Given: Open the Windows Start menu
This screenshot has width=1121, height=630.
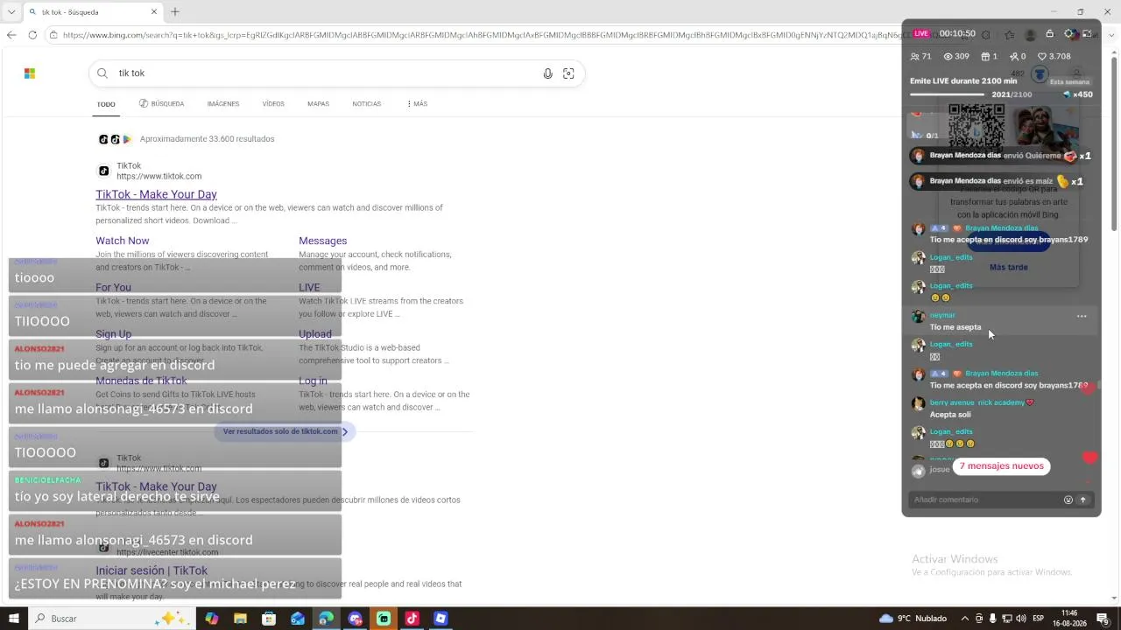Looking at the screenshot, I should pyautogui.click(x=14, y=619).
